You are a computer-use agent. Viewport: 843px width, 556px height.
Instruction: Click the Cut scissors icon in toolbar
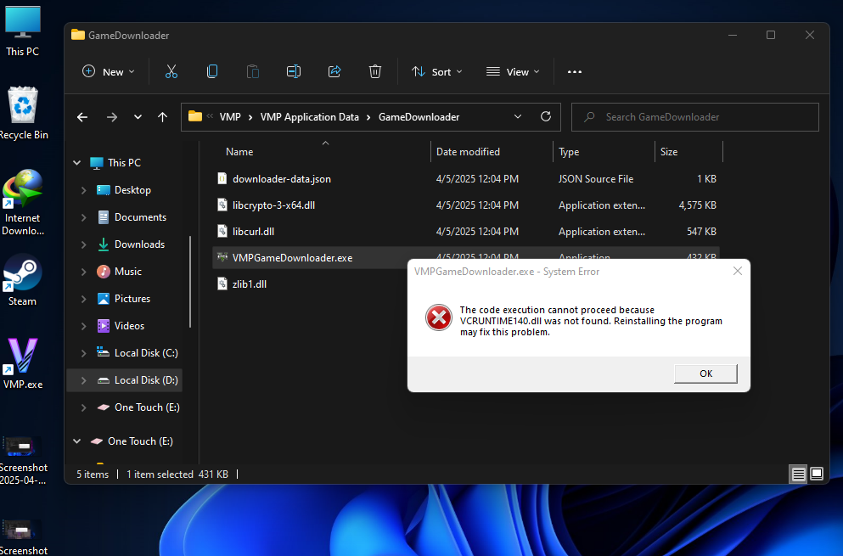[x=171, y=72]
